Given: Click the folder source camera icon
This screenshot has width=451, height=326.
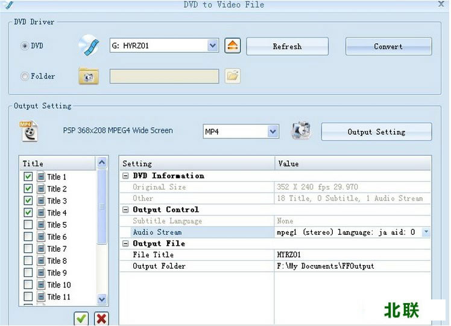Looking at the screenshot, I should tap(89, 76).
